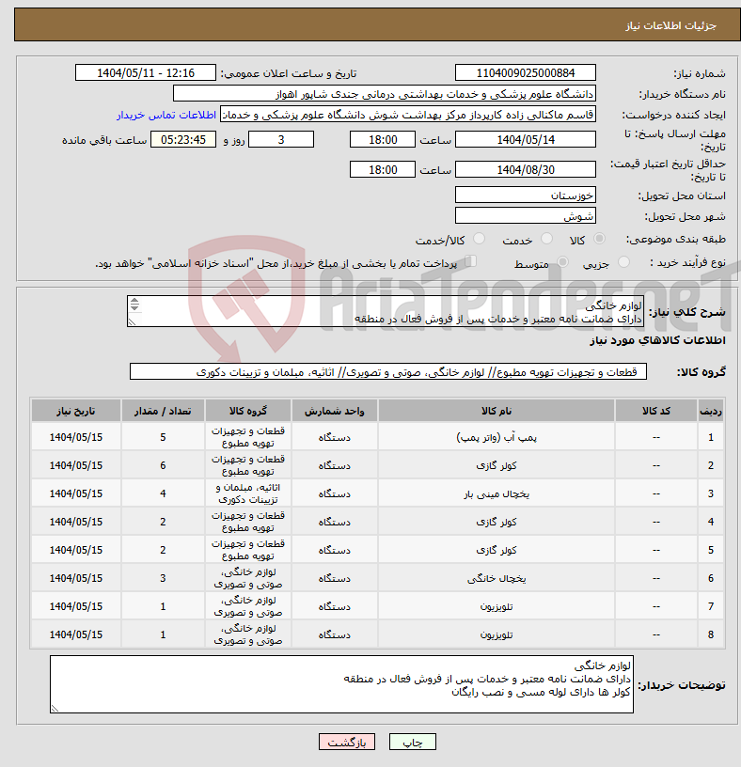Click quantity 3 in row 6
The image size is (741, 767).
tap(163, 578)
